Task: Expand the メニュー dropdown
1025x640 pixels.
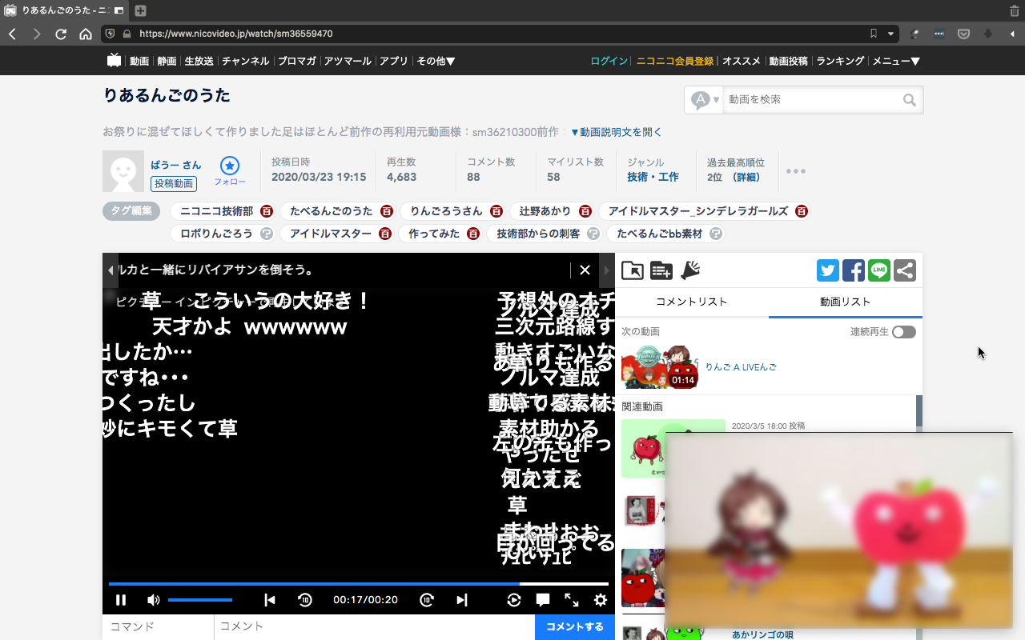Action: click(896, 61)
